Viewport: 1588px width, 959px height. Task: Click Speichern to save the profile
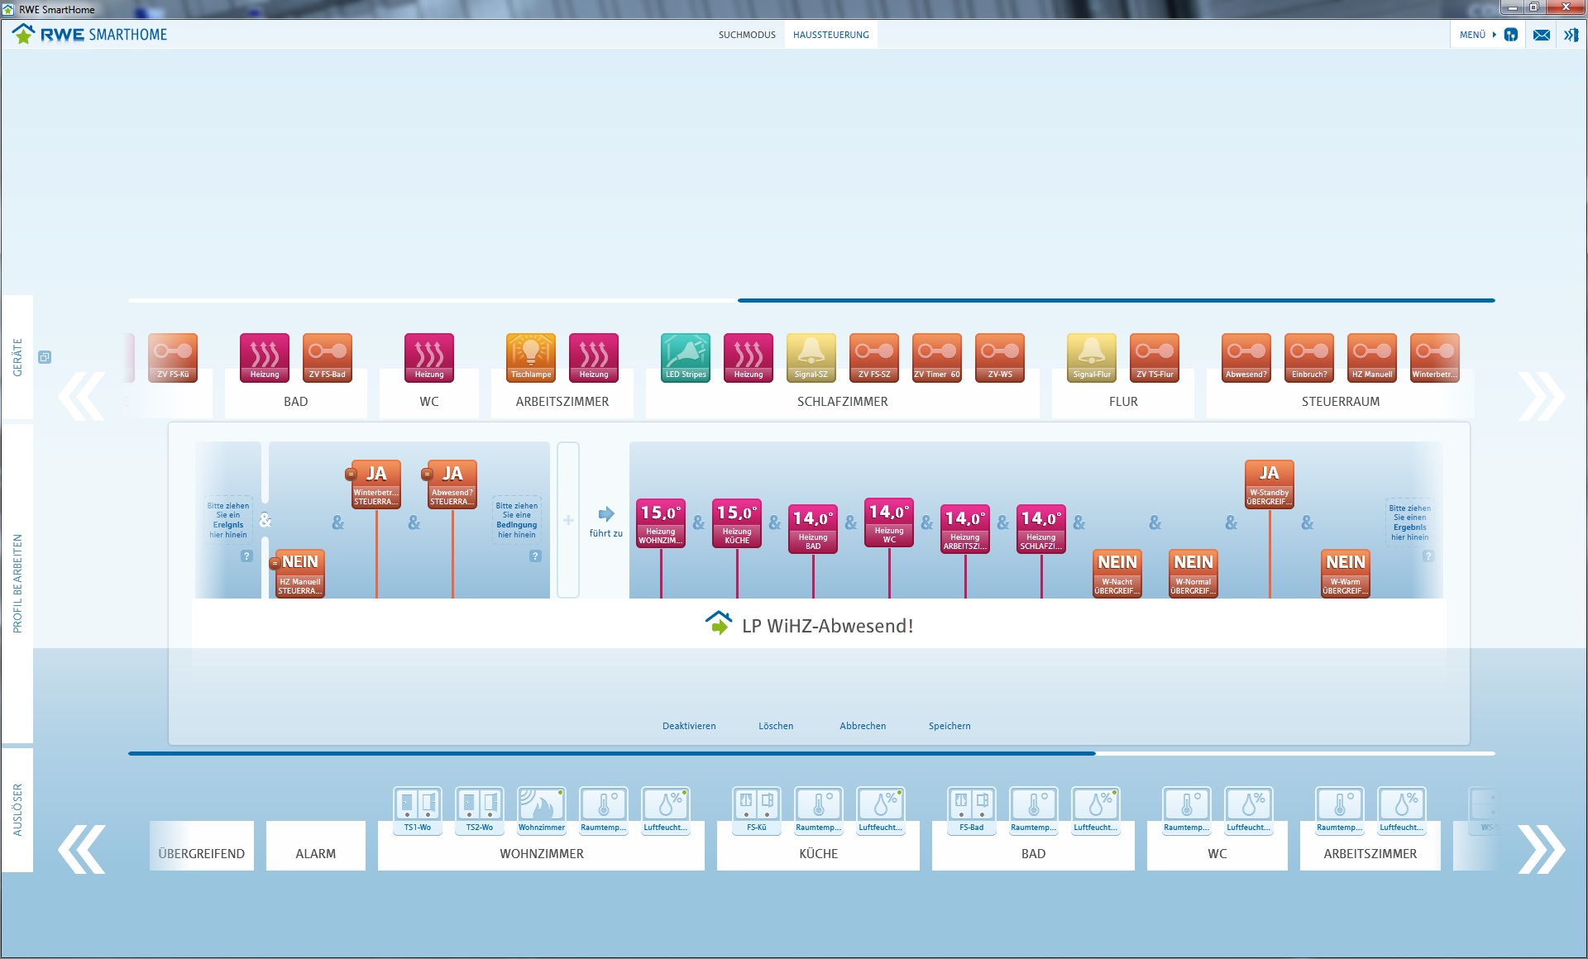point(949,726)
